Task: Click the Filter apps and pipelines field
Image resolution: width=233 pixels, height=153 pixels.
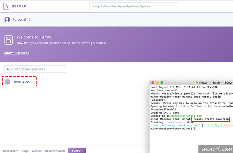Action: pyautogui.click(x=35, y=69)
